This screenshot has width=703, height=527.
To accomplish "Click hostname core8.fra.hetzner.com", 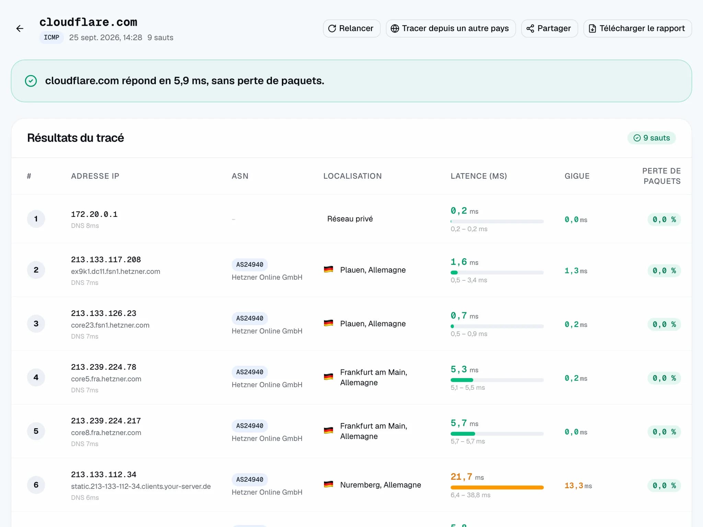I will 106,433.
